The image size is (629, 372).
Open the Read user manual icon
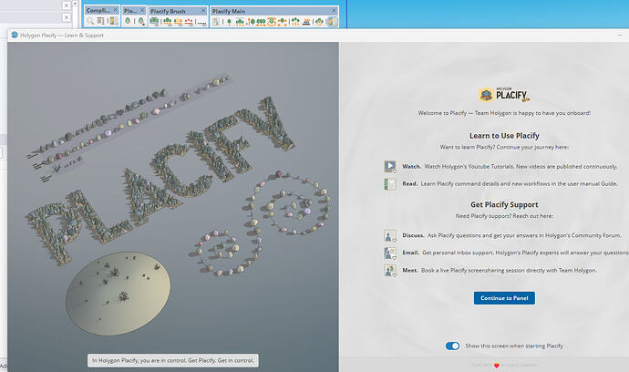[x=390, y=184]
